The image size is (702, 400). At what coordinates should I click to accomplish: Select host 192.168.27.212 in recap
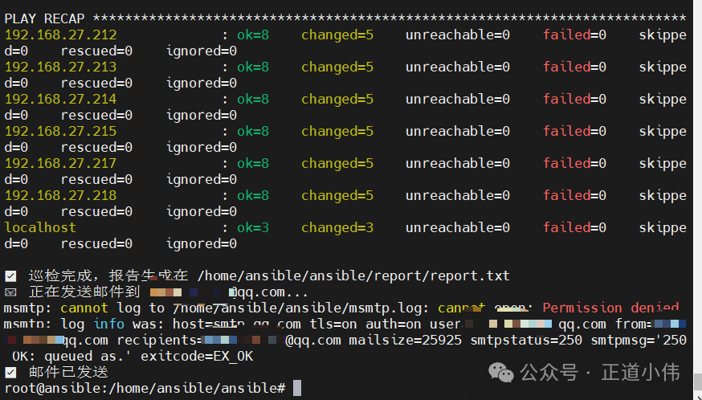[x=61, y=35]
